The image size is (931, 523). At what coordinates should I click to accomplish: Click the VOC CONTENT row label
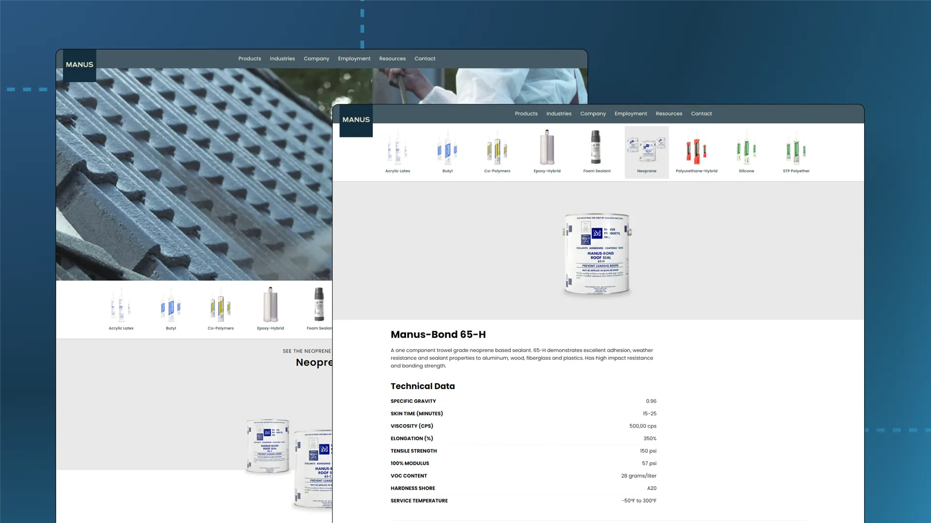(409, 476)
